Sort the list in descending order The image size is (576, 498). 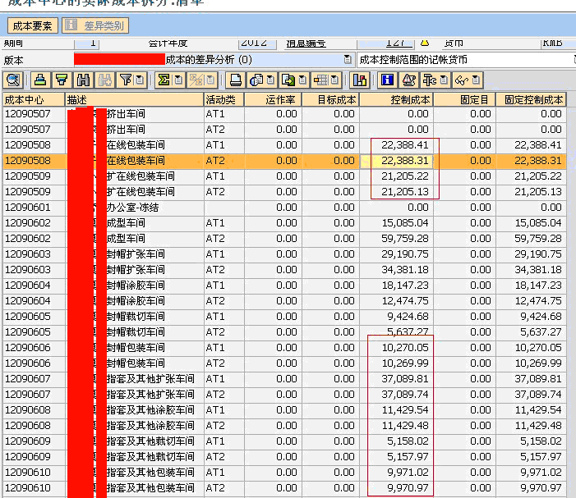62,80
